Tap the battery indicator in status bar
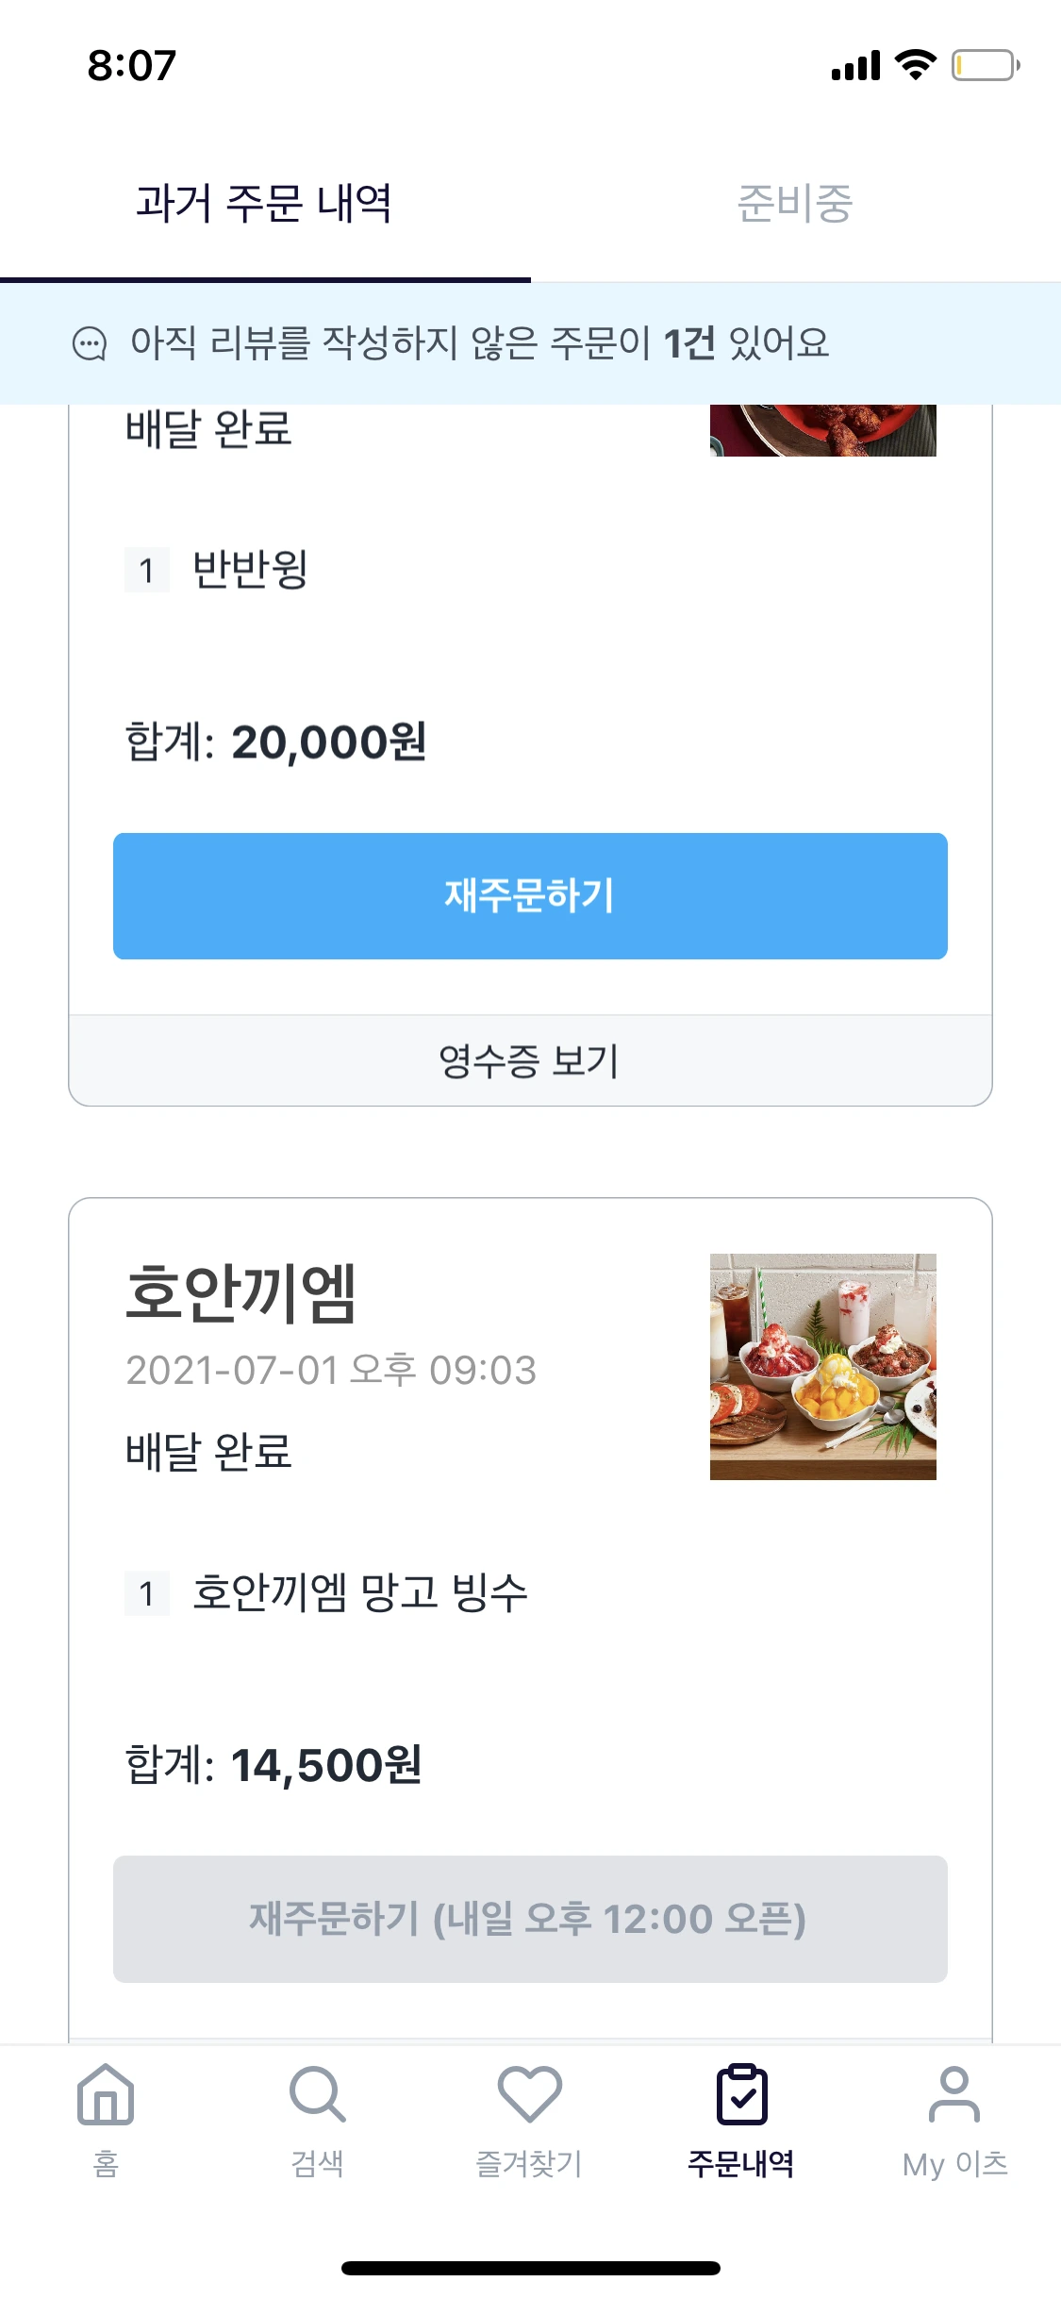Screen dimensions: 1061x2298 point(985,65)
